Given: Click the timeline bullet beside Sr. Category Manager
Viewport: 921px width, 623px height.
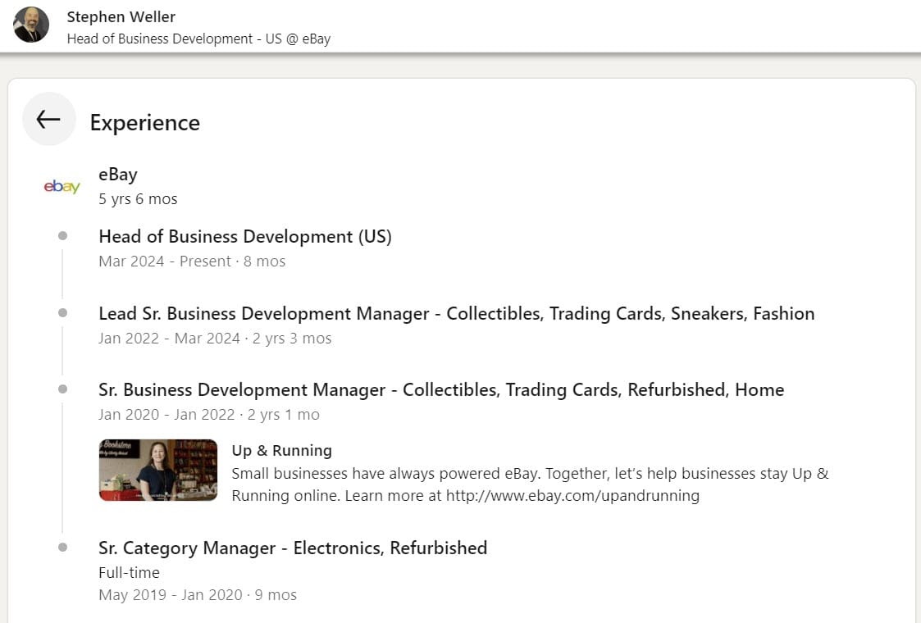Looking at the screenshot, I should (x=62, y=548).
